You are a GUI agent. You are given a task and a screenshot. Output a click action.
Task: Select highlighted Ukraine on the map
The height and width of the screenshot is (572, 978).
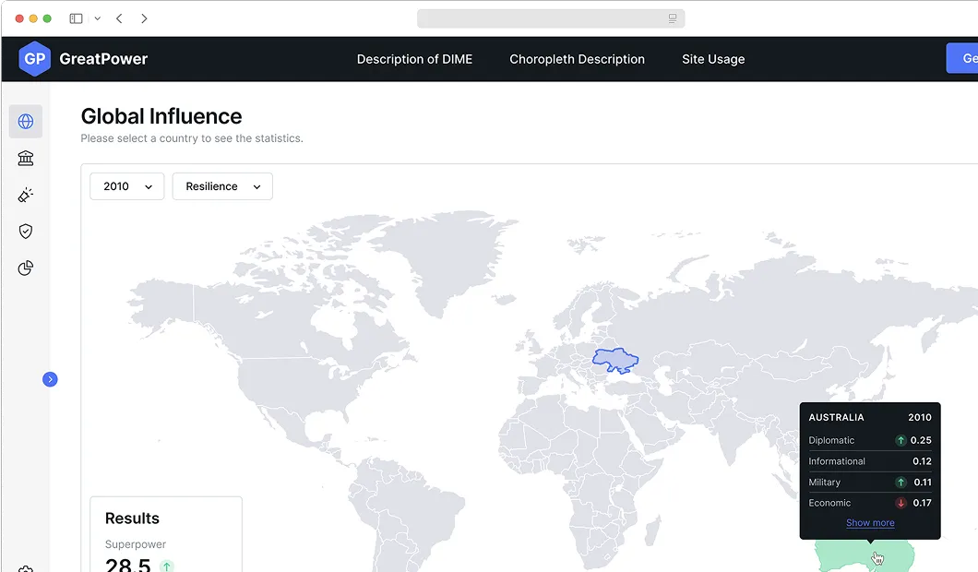pyautogui.click(x=614, y=360)
